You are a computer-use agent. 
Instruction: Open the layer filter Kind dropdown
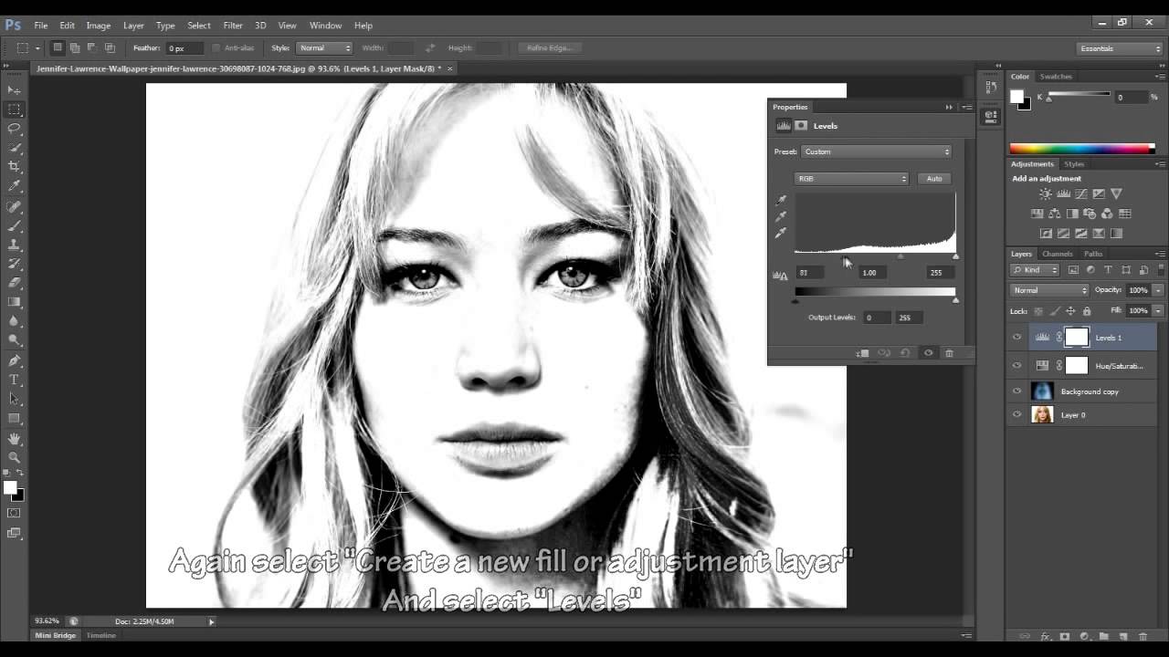1035,270
